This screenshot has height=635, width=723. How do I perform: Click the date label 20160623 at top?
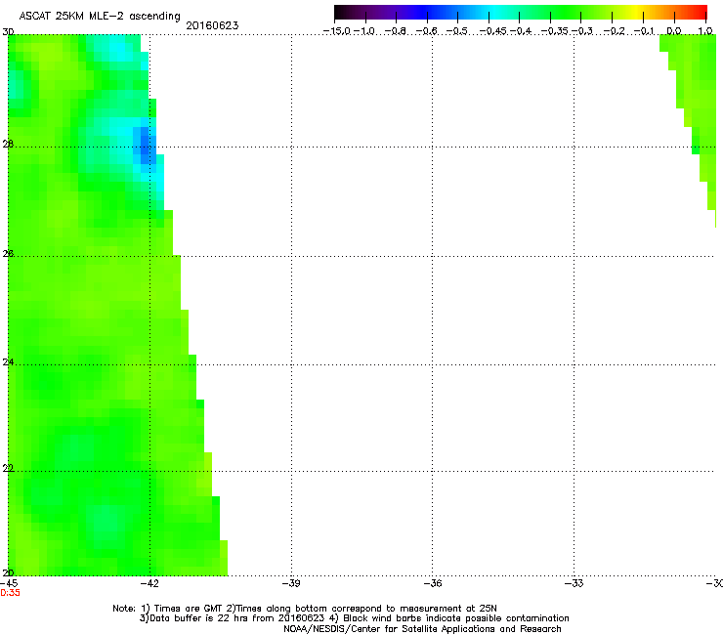(212, 25)
